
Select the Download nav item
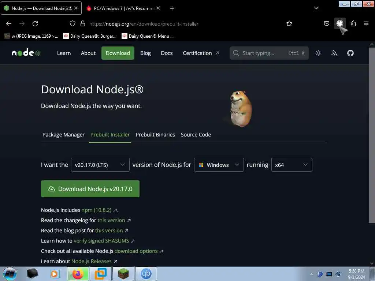point(118,53)
